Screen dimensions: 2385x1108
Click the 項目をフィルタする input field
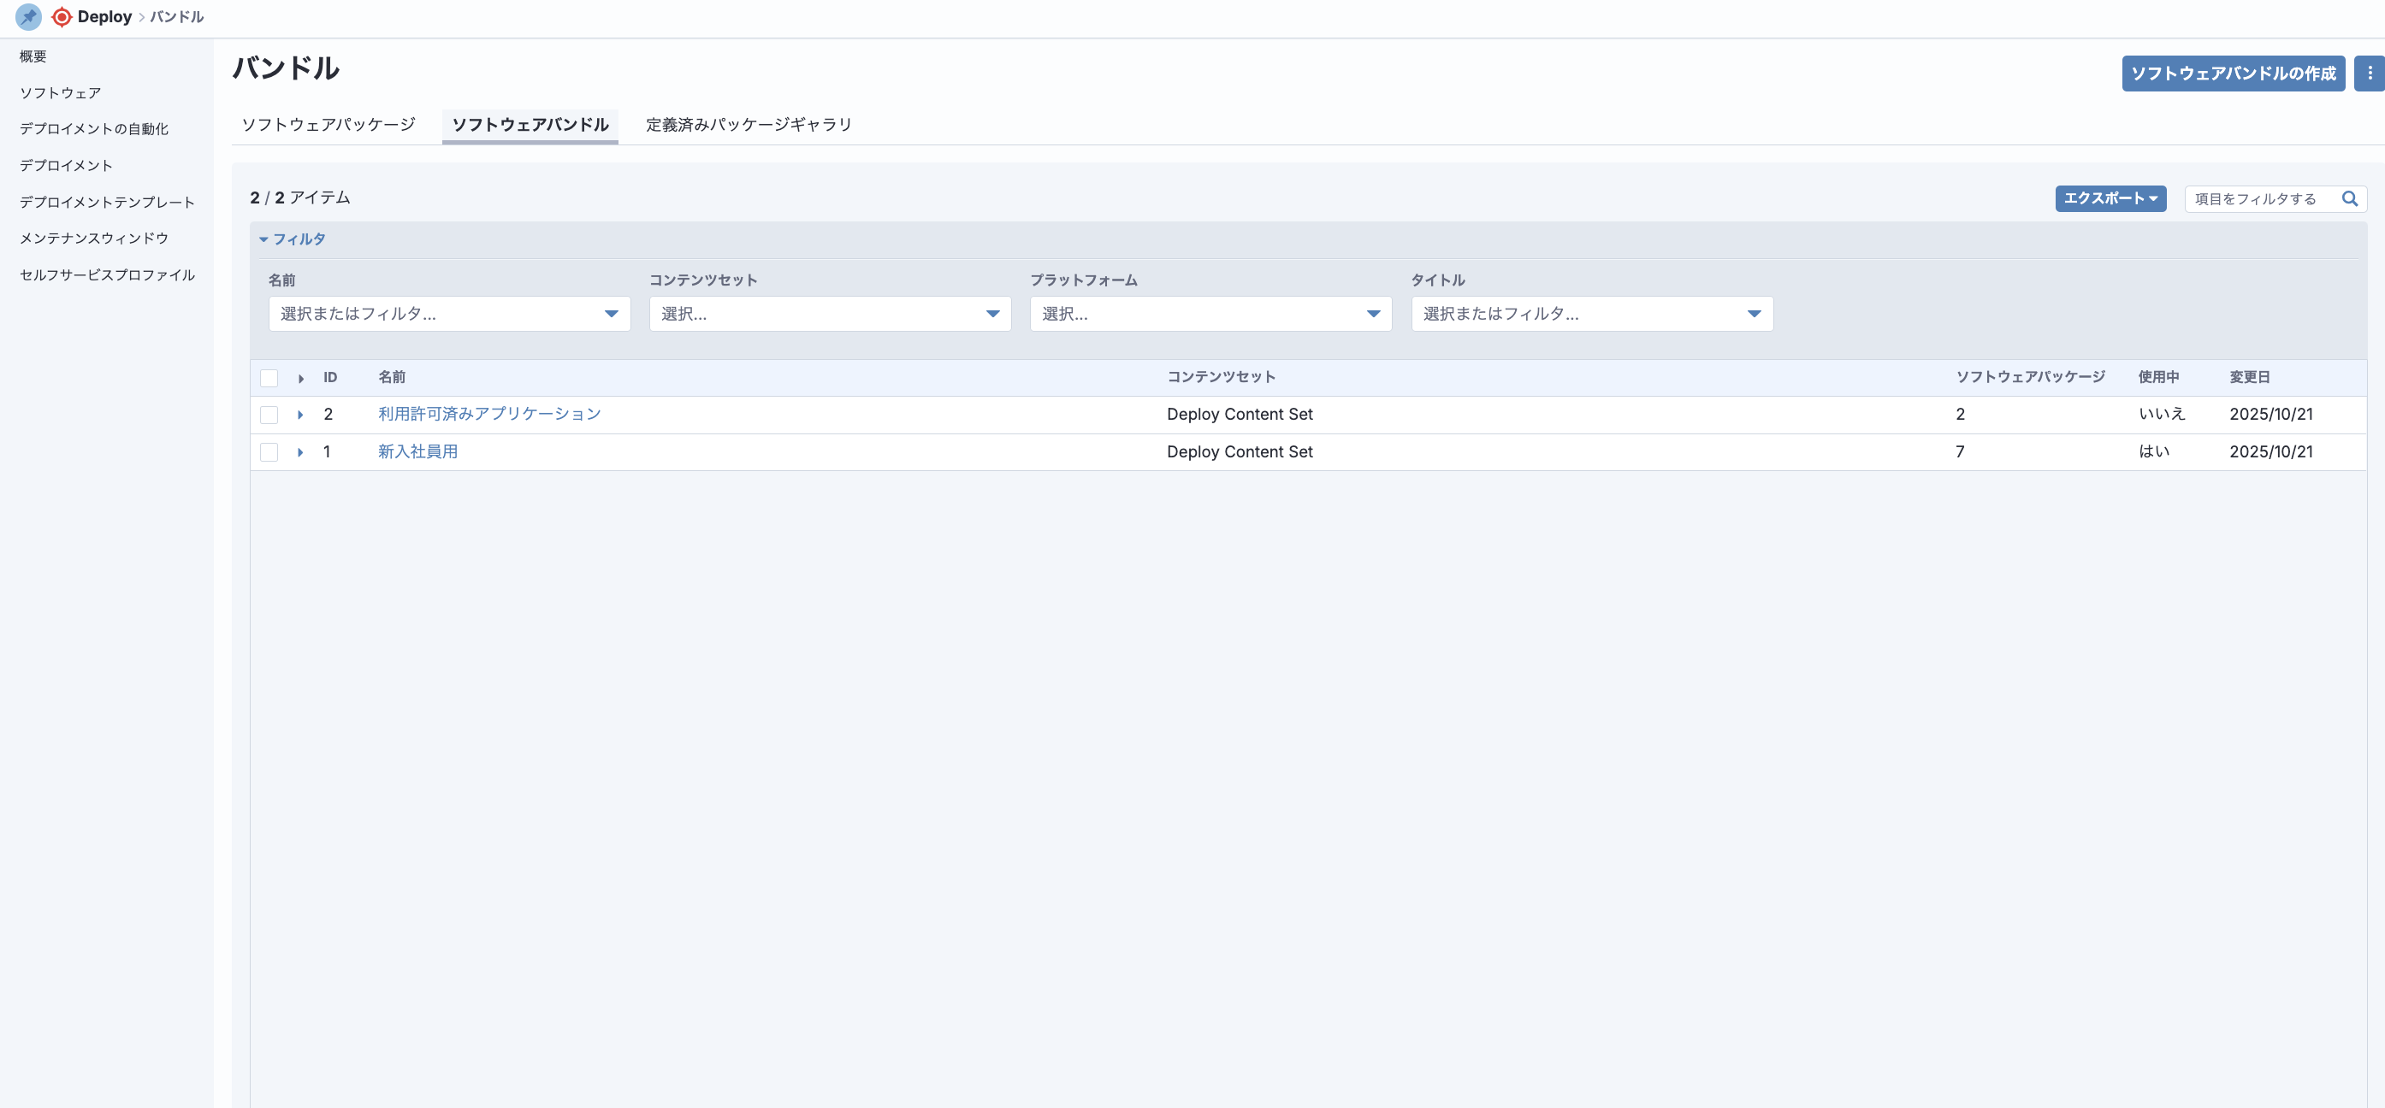click(2260, 198)
